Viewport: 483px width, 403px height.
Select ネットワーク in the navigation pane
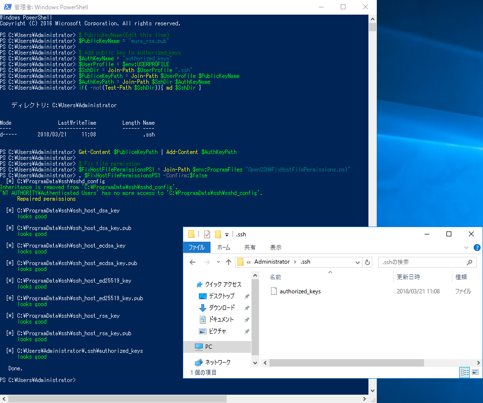coord(218,363)
